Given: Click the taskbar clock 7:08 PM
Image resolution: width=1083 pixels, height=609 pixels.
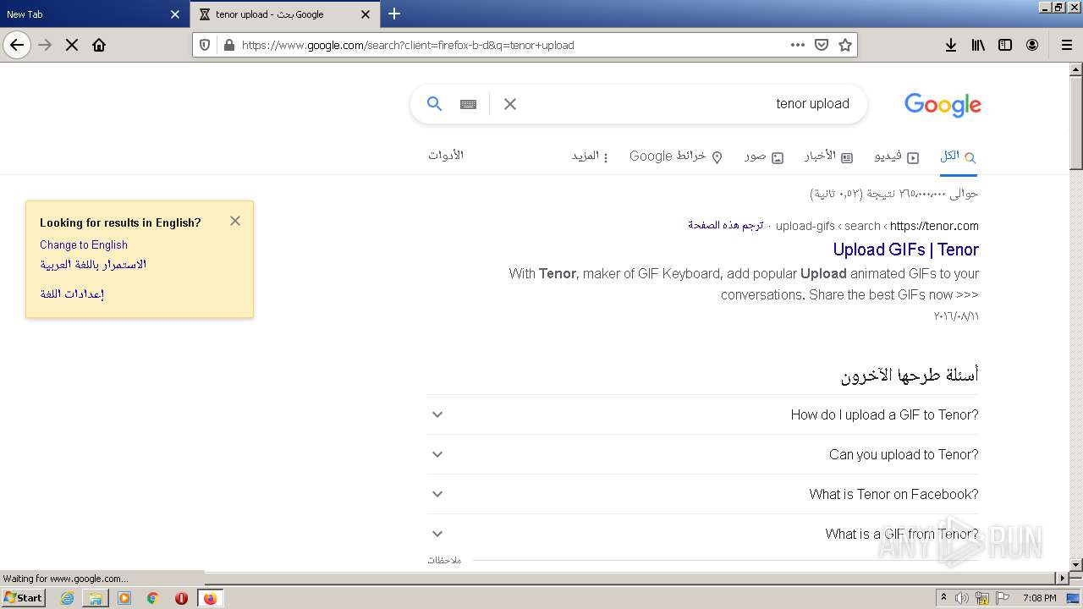Looking at the screenshot, I should coord(1039,598).
